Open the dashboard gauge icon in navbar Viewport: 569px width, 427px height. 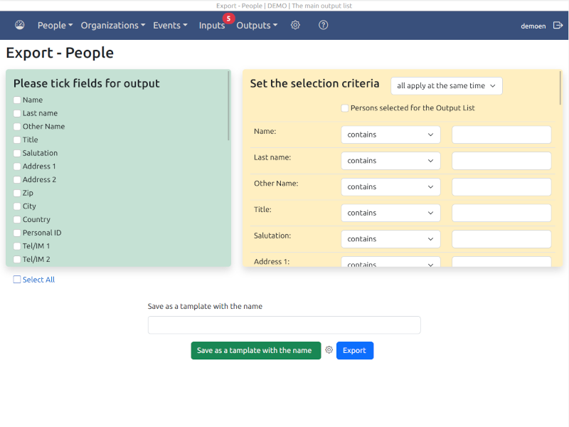pyautogui.click(x=20, y=25)
